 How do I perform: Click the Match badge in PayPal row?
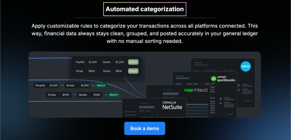[133, 62]
